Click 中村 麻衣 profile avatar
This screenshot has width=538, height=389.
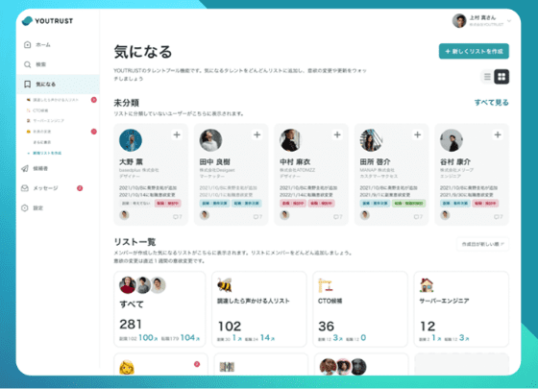[290, 140]
